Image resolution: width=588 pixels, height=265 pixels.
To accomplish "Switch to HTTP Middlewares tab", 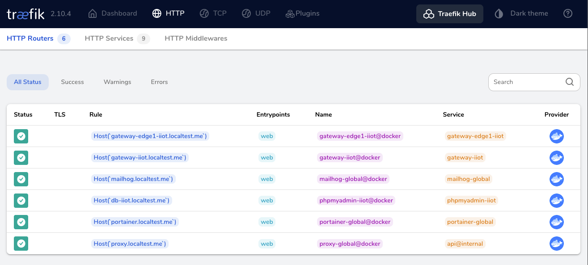I will click(x=196, y=38).
